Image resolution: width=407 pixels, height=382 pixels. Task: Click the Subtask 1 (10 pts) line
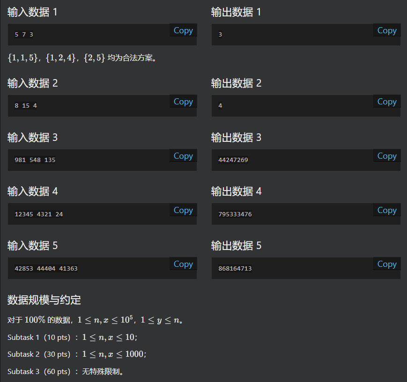73,337
